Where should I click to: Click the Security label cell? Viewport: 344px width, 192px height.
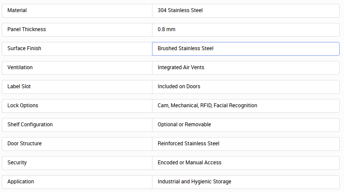click(77, 163)
